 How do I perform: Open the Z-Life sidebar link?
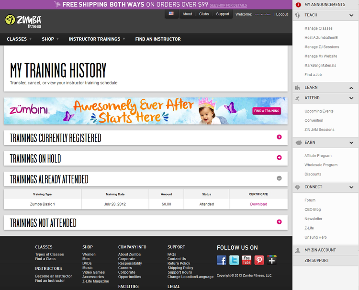309,228
